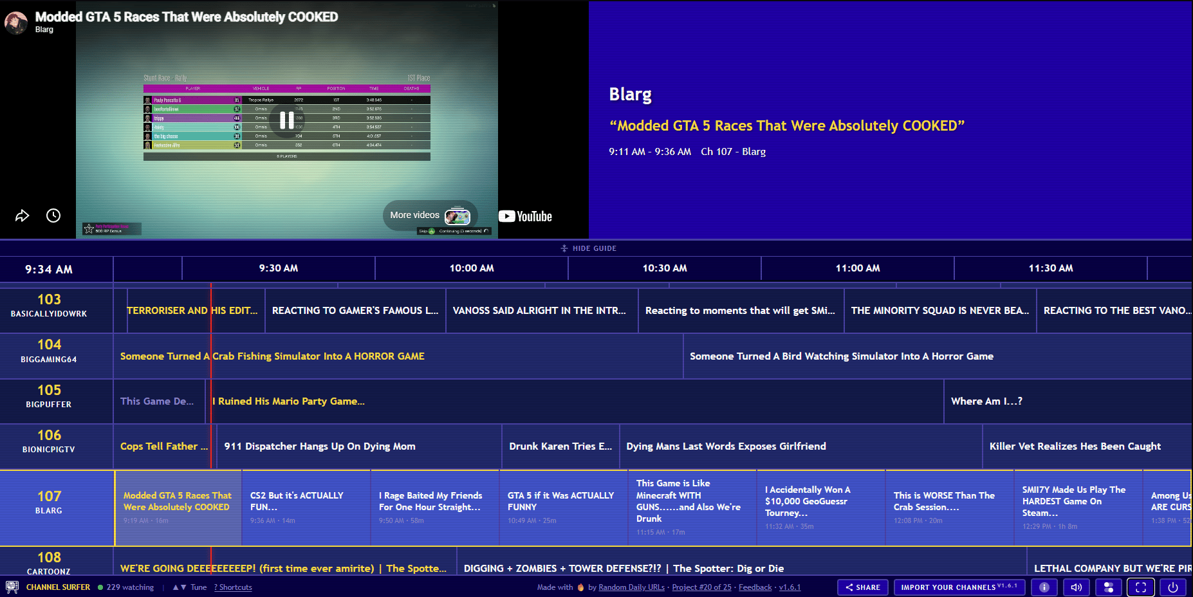Click the 11:00 AM timeline header
The image size is (1193, 597).
[x=858, y=268]
